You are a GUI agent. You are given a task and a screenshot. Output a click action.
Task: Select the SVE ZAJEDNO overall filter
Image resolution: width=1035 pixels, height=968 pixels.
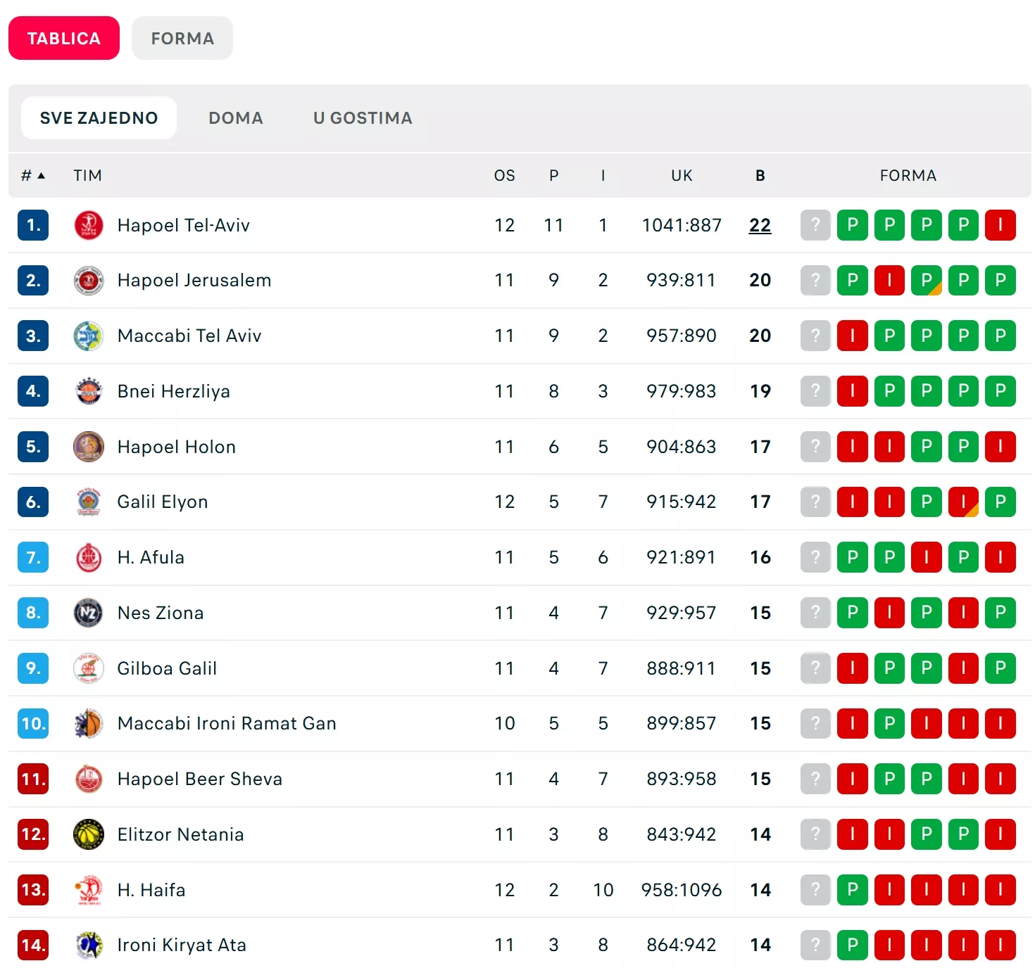tap(99, 118)
